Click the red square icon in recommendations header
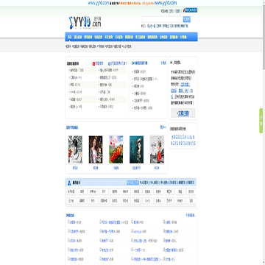This screenshot has height=265, width=265. coord(93,64)
